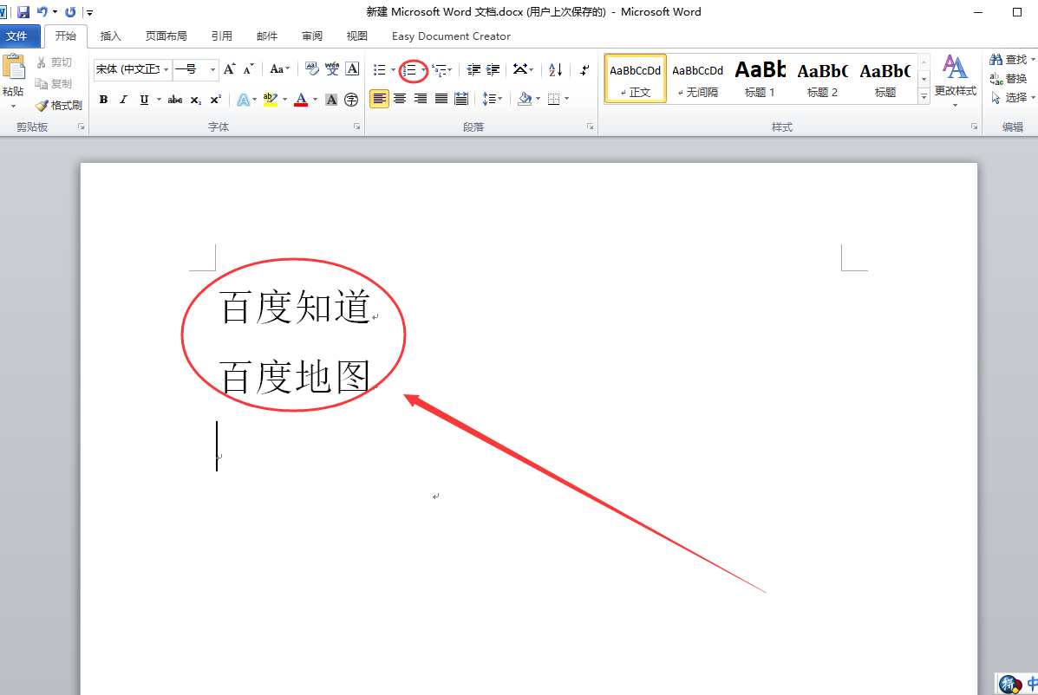Switch to the 邮件 (Mailings) tab
This screenshot has width=1038, height=695.
pos(267,36)
